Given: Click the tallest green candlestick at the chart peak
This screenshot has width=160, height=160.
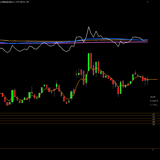Looking at the screenshot, I should [x=89, y=62].
